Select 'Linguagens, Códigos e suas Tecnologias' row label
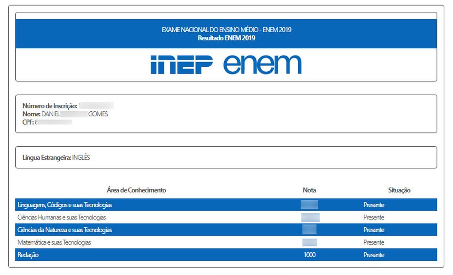This screenshot has height=275, width=453. click(65, 205)
